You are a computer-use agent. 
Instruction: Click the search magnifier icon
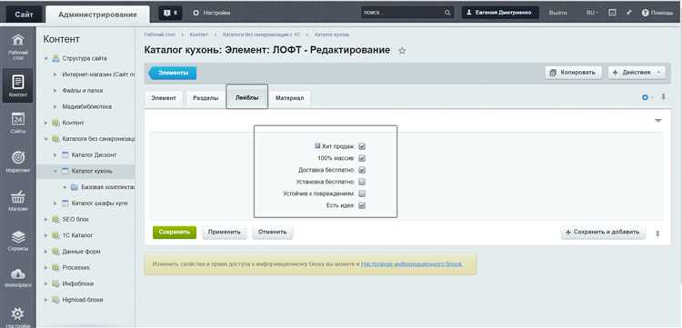tap(447, 13)
